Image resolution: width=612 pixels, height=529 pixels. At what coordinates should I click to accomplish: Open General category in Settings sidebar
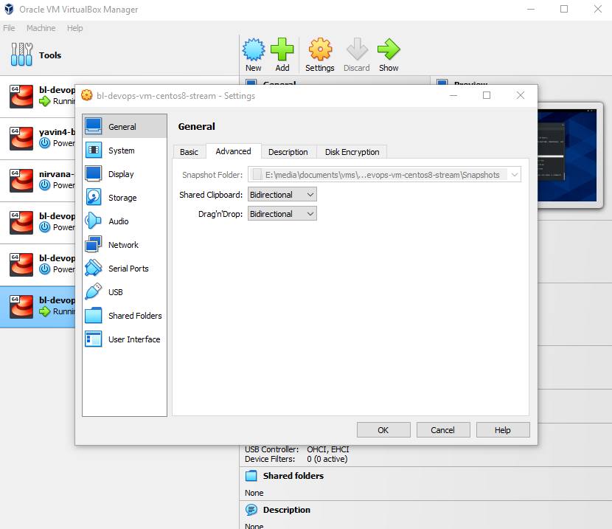(125, 126)
